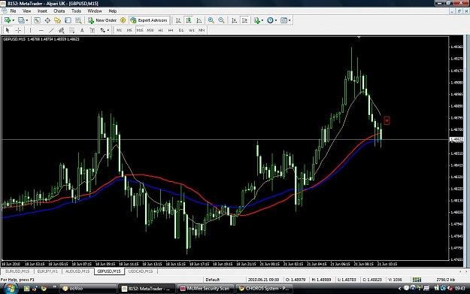Select the arrow cursor tool
Screen dimensions: 470x294
tap(8, 30)
